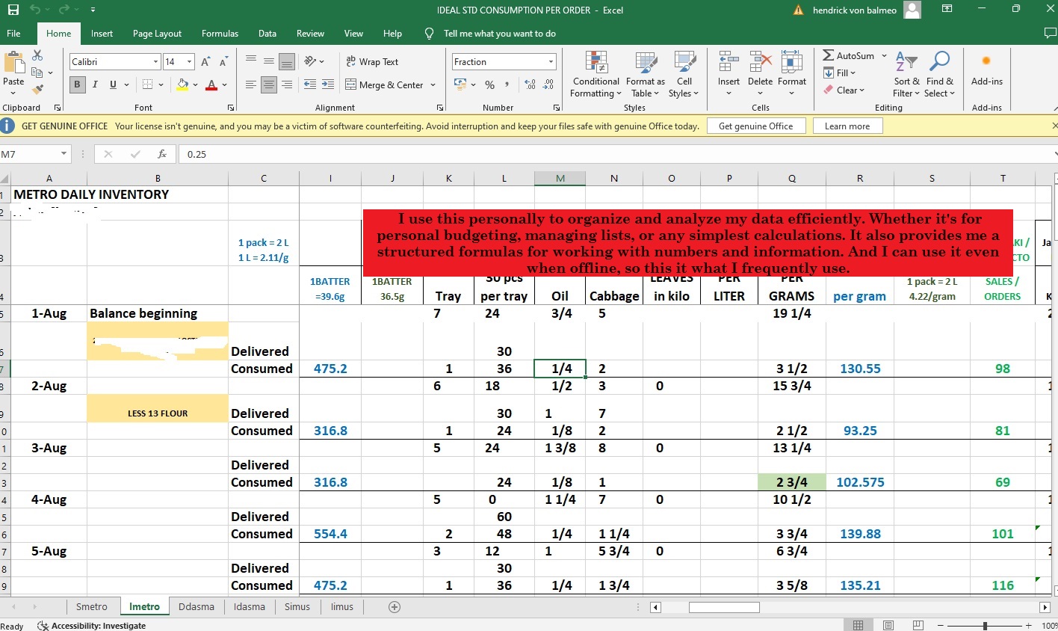Switch to the Ddasma sheet tab
Screen dimensions: 1058x631
pos(197,607)
